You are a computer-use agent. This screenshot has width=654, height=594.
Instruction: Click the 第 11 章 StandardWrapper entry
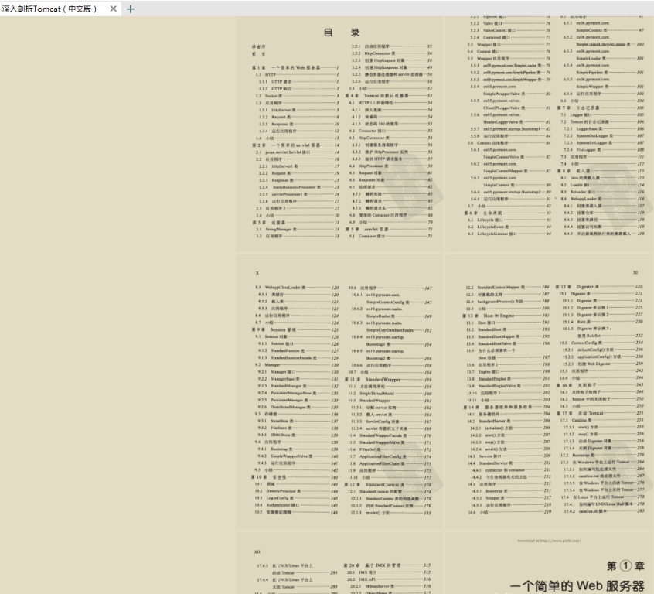pos(388,380)
